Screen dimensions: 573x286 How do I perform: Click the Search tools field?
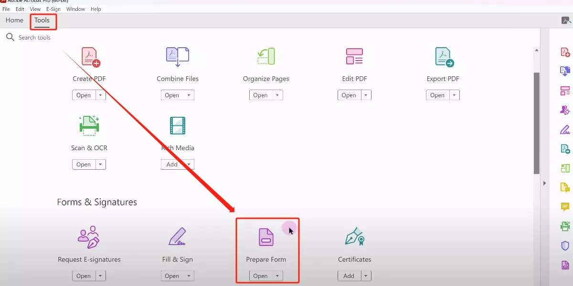coord(35,37)
